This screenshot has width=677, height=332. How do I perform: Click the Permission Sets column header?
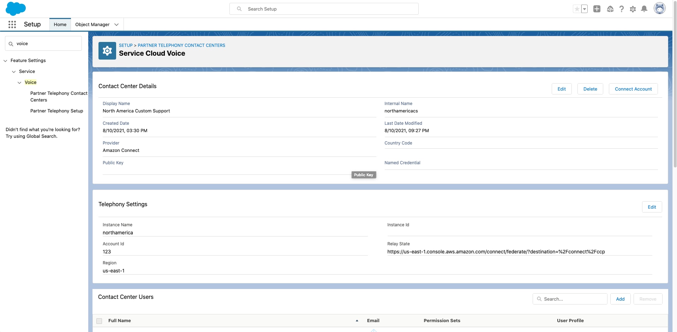tap(442, 321)
